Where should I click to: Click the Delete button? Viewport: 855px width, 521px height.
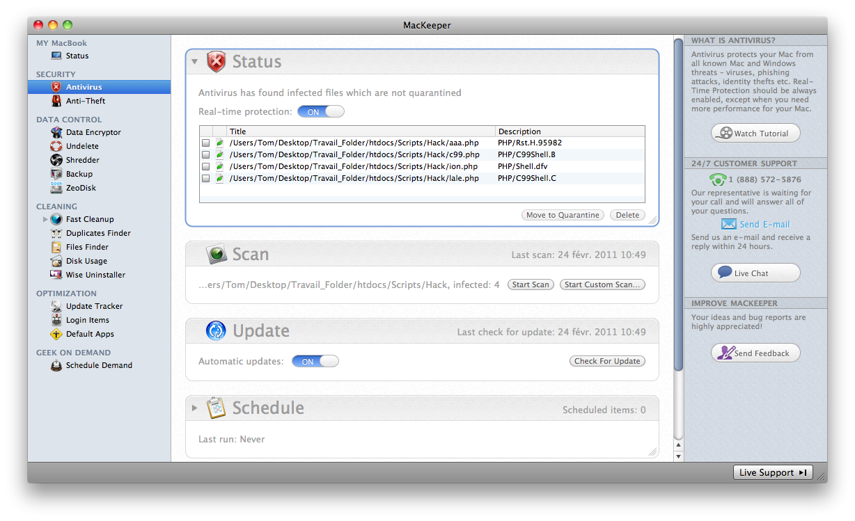coord(627,215)
